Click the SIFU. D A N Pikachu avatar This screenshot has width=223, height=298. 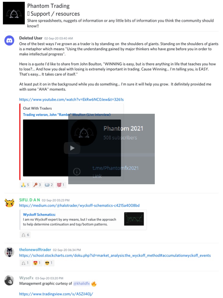[9, 203]
